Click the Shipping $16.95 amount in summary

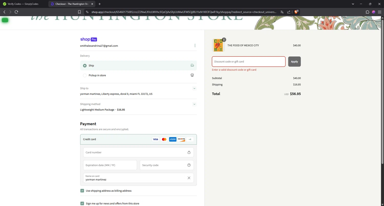coord(297,85)
